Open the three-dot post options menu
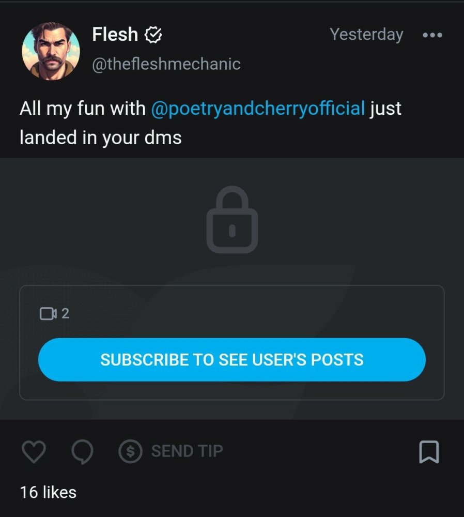 click(432, 35)
